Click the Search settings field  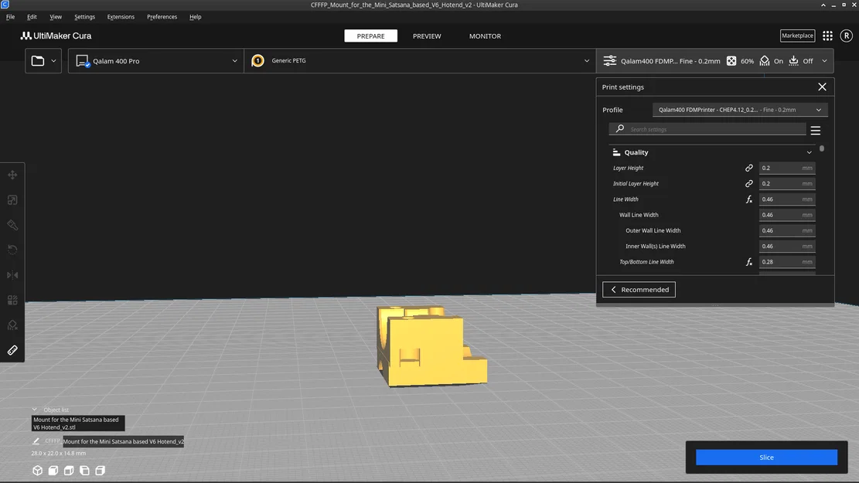click(707, 129)
